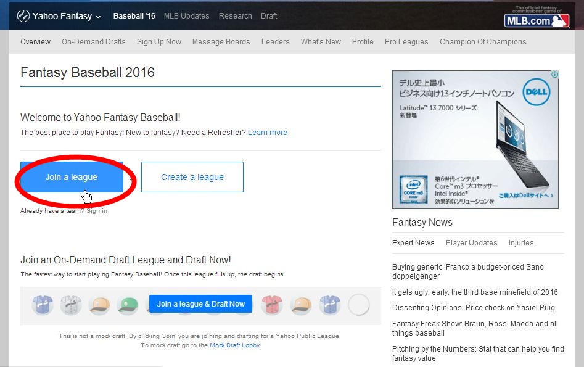Select the Baseball '16 tab

click(134, 16)
